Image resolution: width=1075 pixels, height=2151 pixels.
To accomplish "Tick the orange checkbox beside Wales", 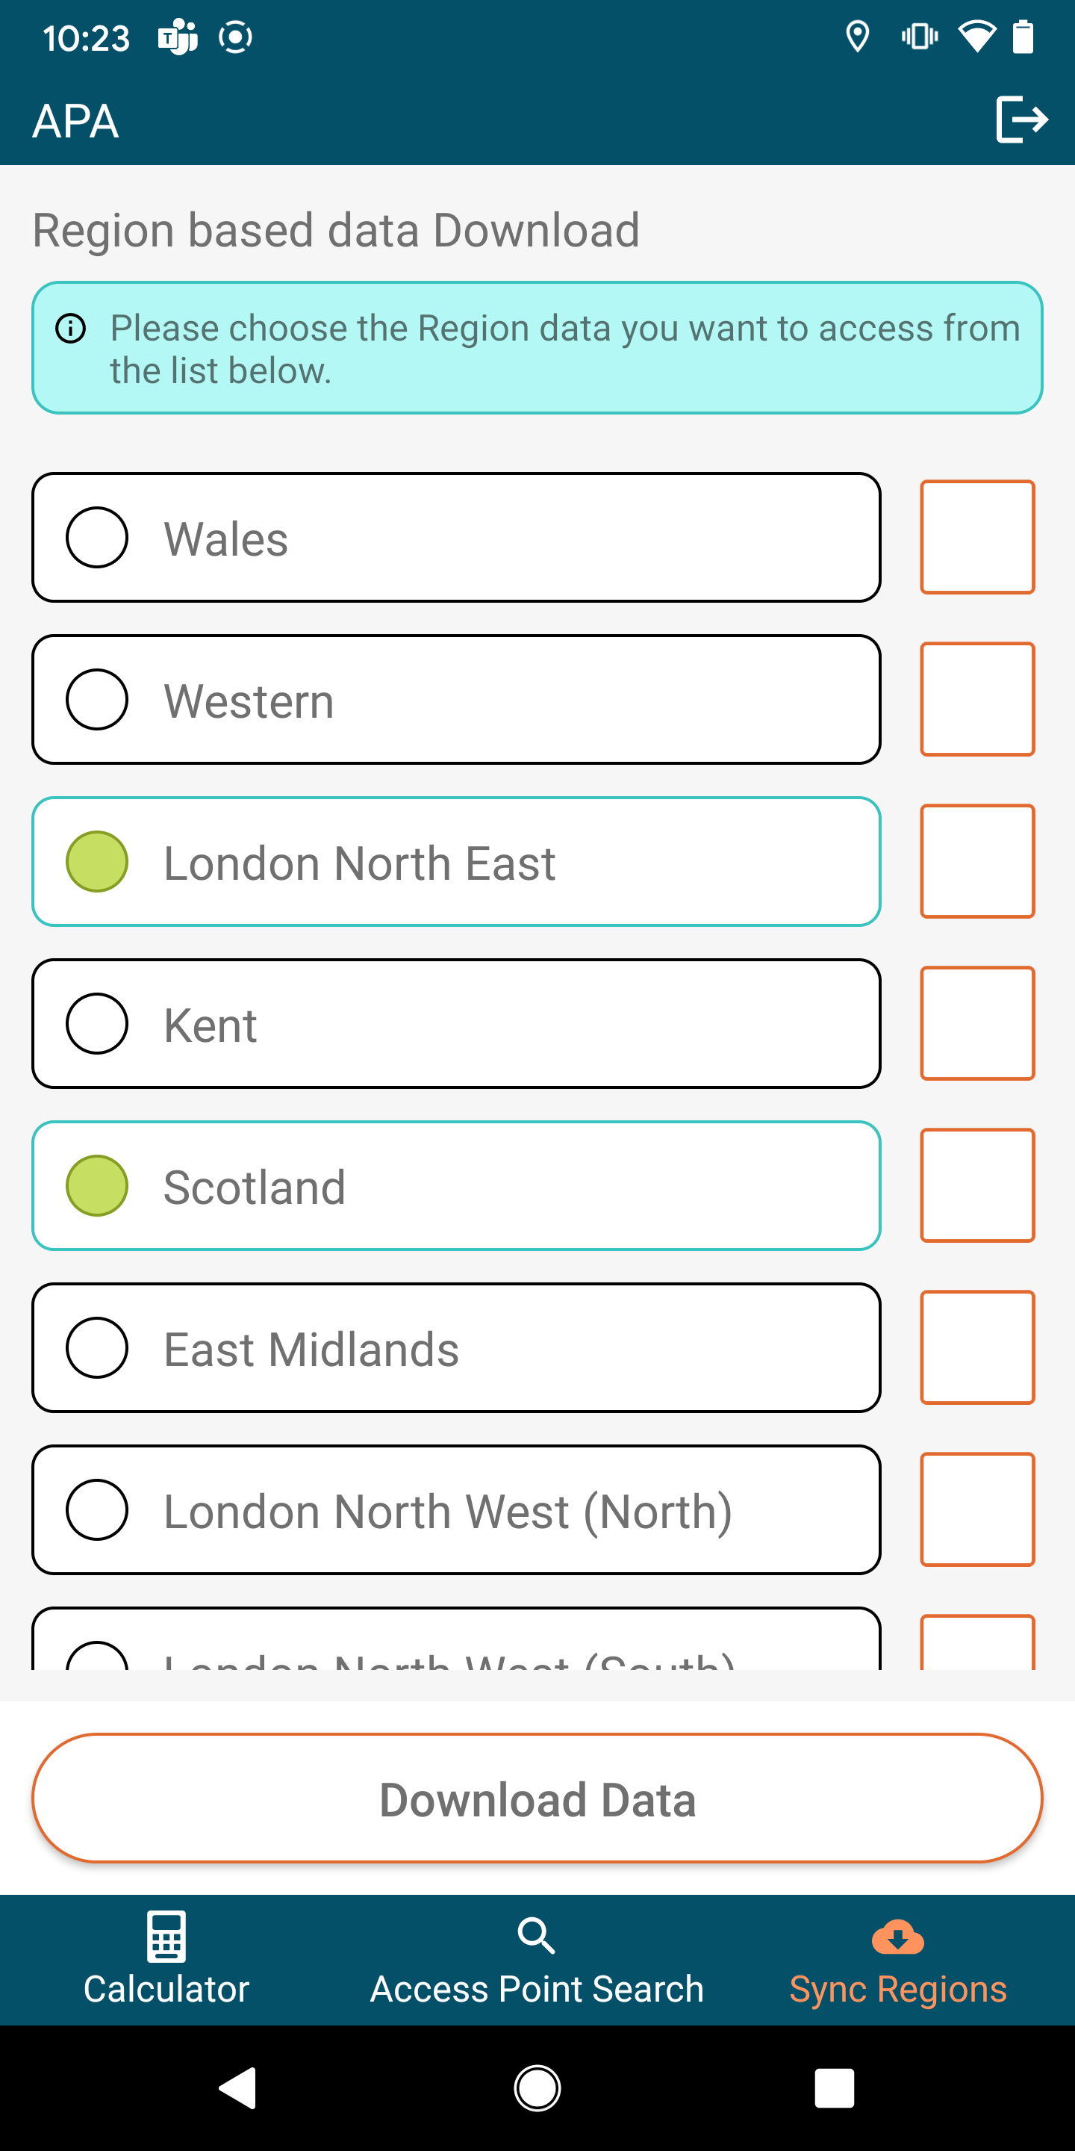I will [x=977, y=538].
